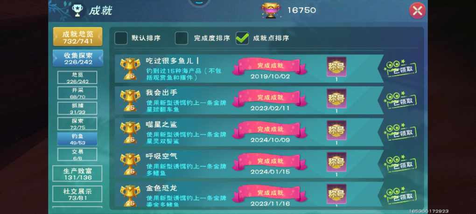Image resolution: width=476 pixels, height=214 pixels.
Task: Click the 完成成就 ribbon for 噬星之鲨
Action: pos(270,130)
